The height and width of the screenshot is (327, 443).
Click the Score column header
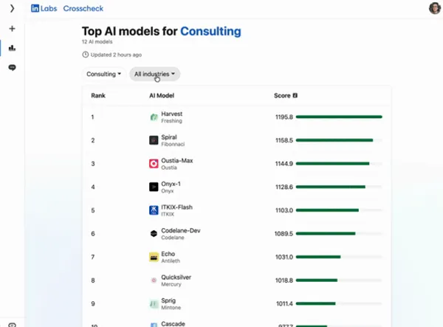point(282,95)
